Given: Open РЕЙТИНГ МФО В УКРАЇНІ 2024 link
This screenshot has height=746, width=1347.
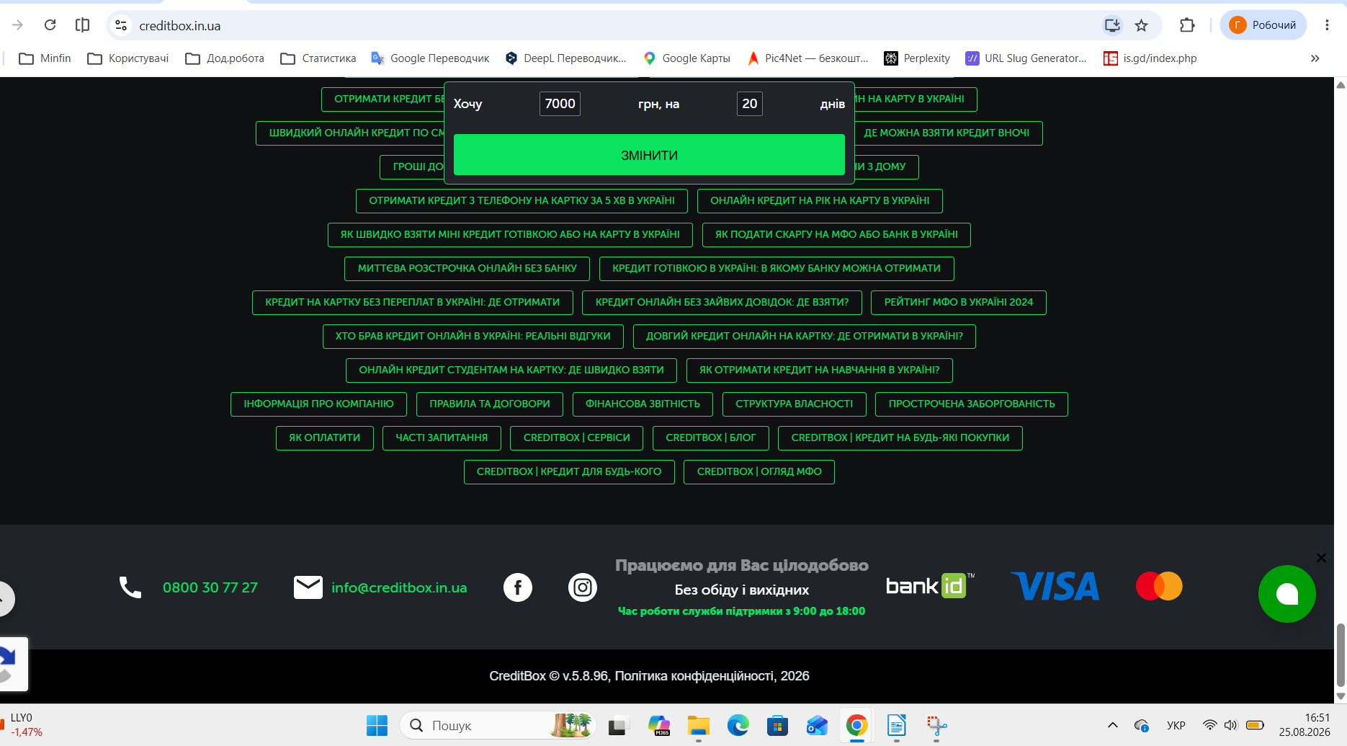Looking at the screenshot, I should click(959, 303).
